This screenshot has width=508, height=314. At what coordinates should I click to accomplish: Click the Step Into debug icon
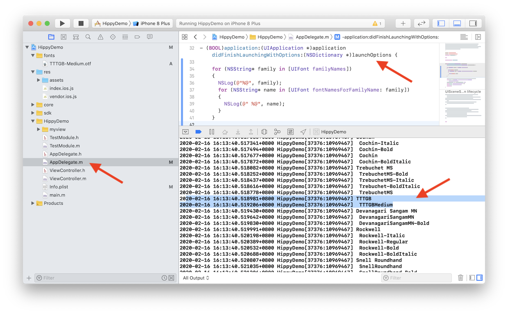238,132
